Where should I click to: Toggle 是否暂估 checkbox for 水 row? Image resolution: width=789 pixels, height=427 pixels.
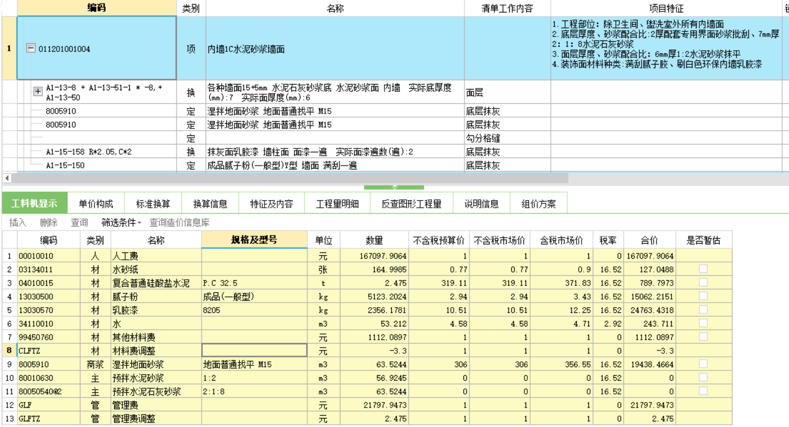click(x=703, y=324)
